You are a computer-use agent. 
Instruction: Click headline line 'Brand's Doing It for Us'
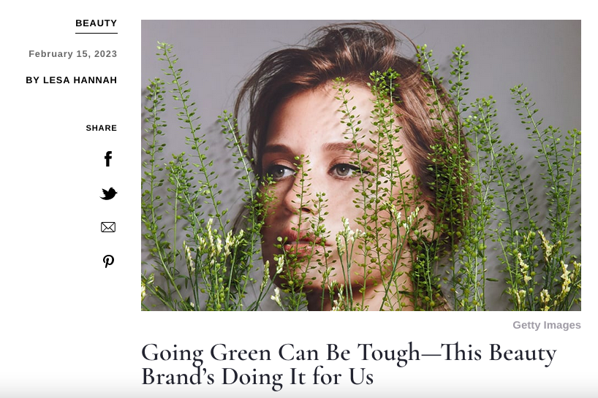point(257,377)
